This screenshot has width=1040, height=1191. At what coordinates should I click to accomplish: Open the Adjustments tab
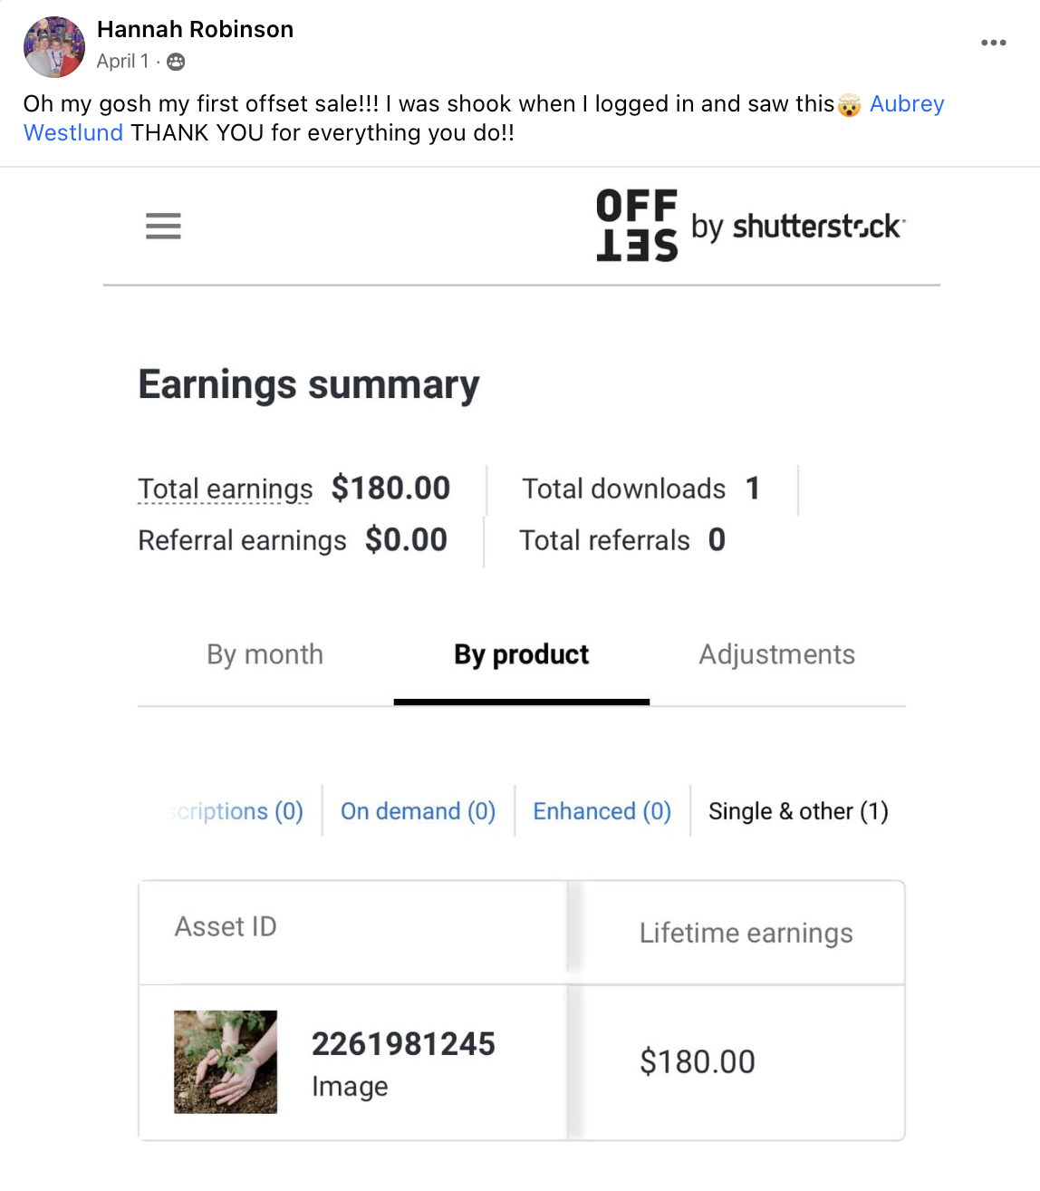(x=776, y=654)
